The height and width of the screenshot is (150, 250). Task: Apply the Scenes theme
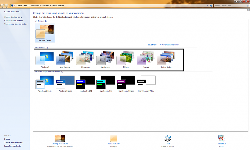point(146,60)
